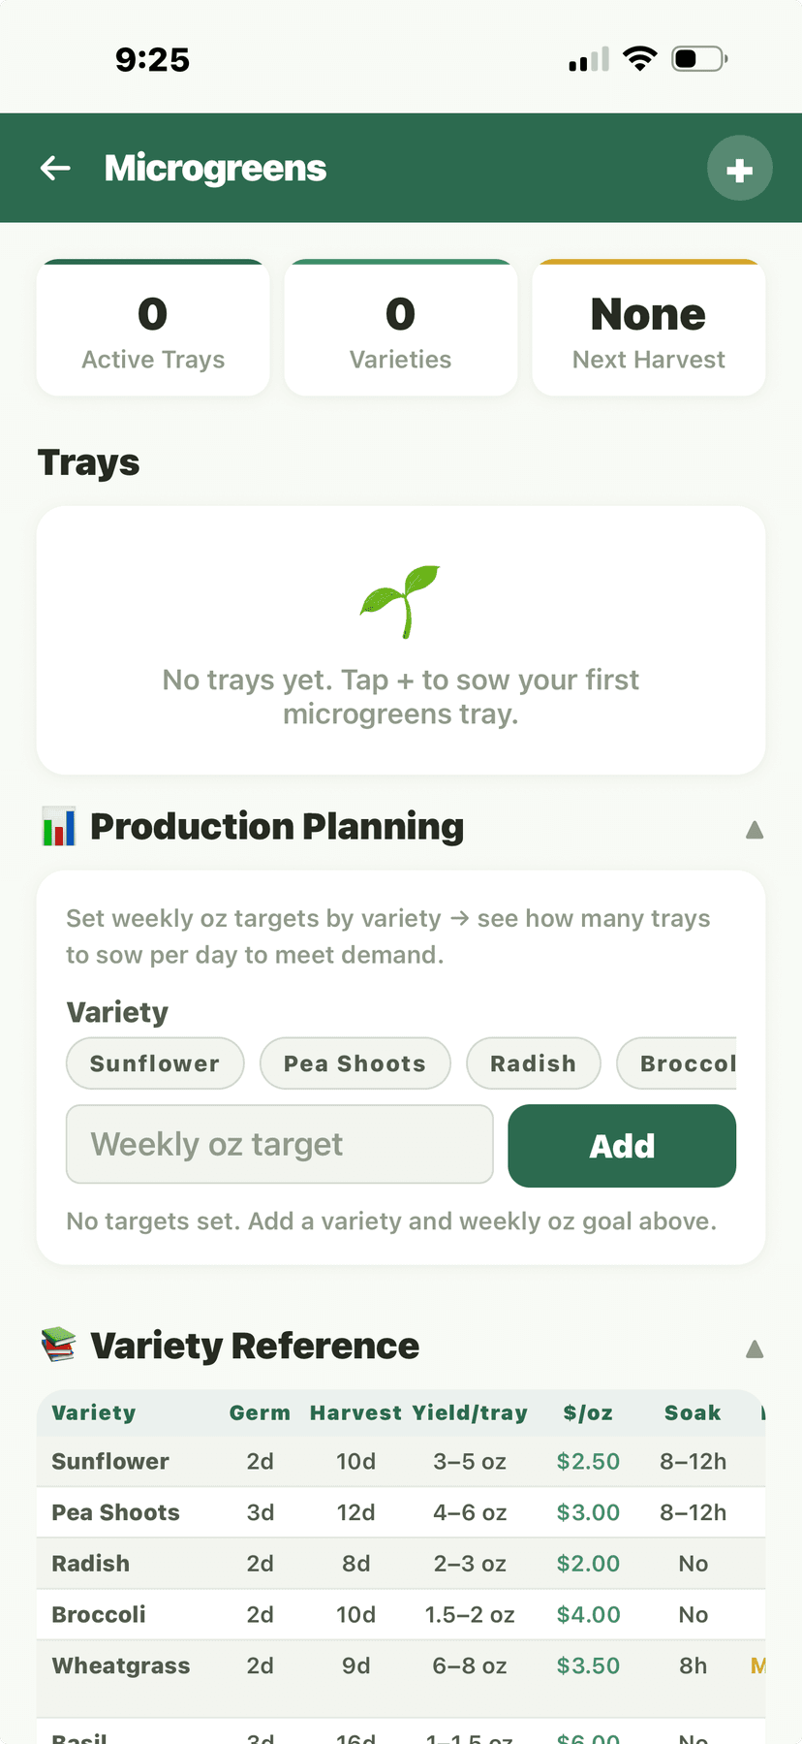
Task: Select the Trays section heading
Action: click(88, 462)
